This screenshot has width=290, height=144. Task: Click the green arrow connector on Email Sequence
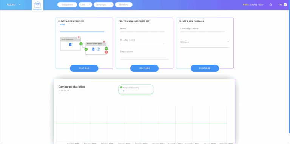coord(81,44)
